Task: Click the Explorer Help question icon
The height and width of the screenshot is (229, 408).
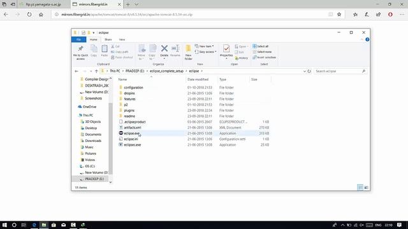Action: pyautogui.click(x=367, y=39)
